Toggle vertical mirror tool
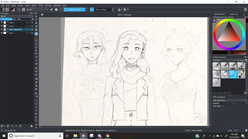The image size is (248, 139). tap(125, 9)
